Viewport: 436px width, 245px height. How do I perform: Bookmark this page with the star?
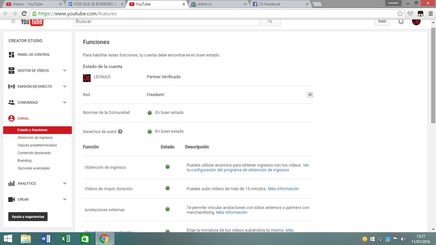pyautogui.click(x=400, y=13)
